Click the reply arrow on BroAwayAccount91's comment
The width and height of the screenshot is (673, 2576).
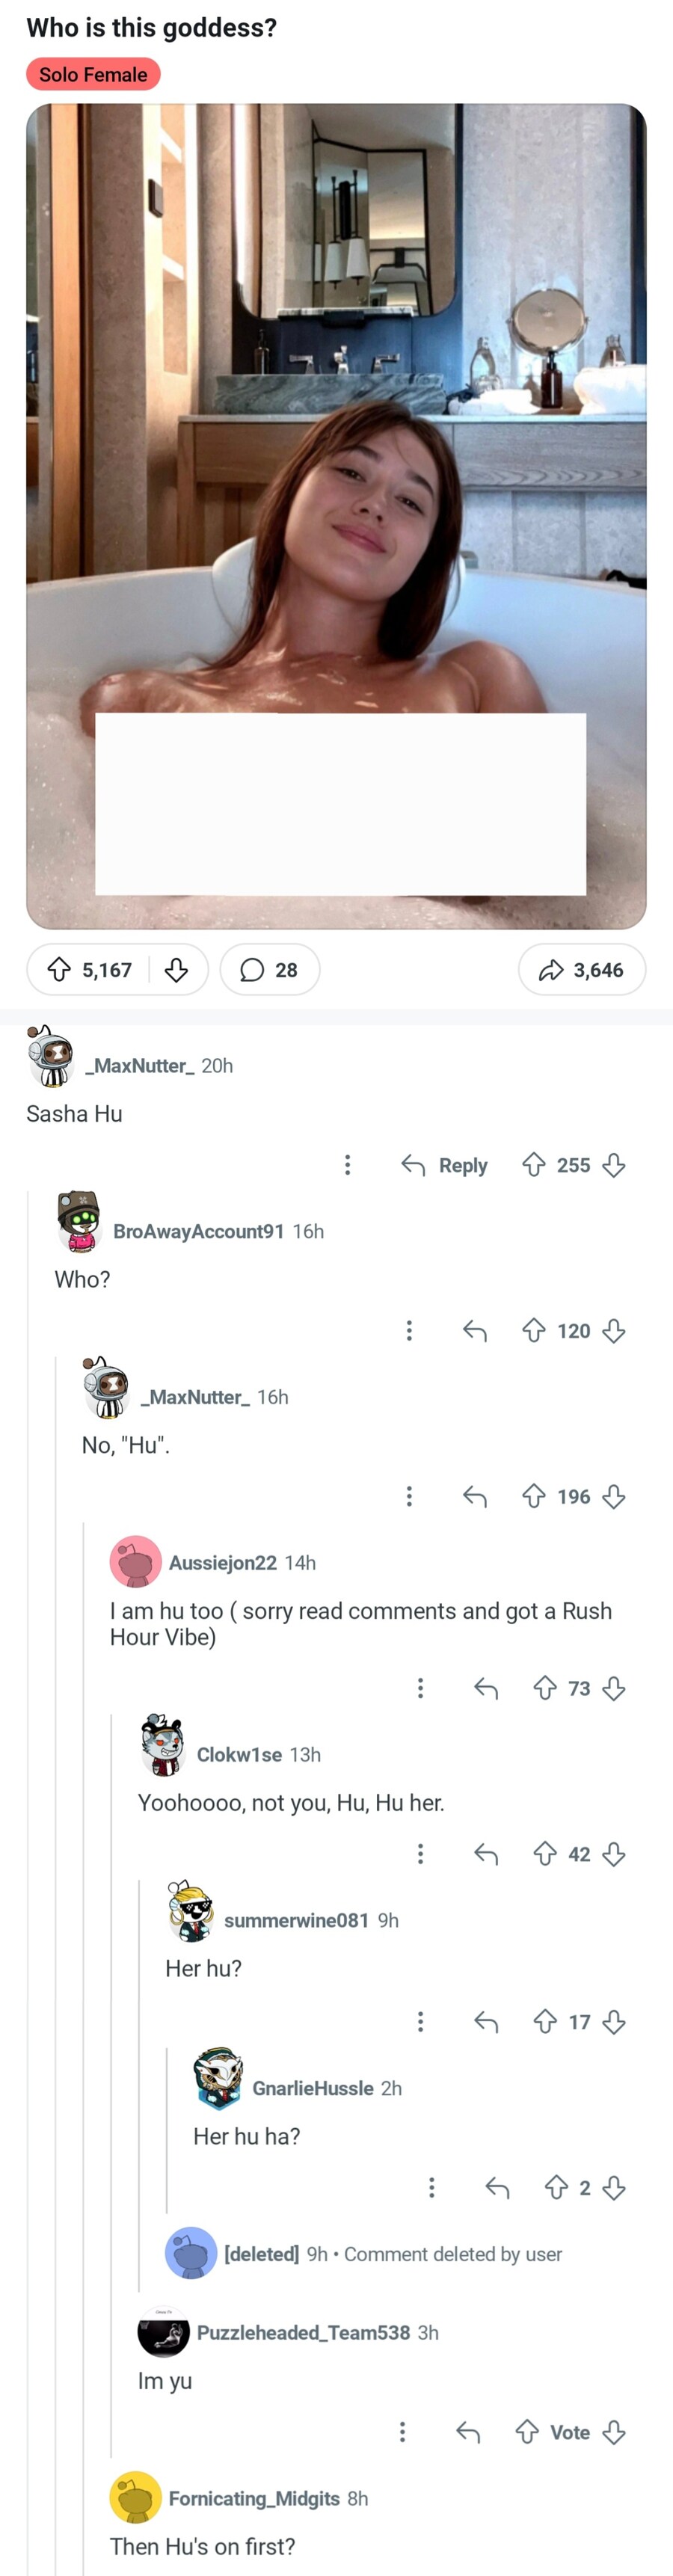(x=475, y=1330)
